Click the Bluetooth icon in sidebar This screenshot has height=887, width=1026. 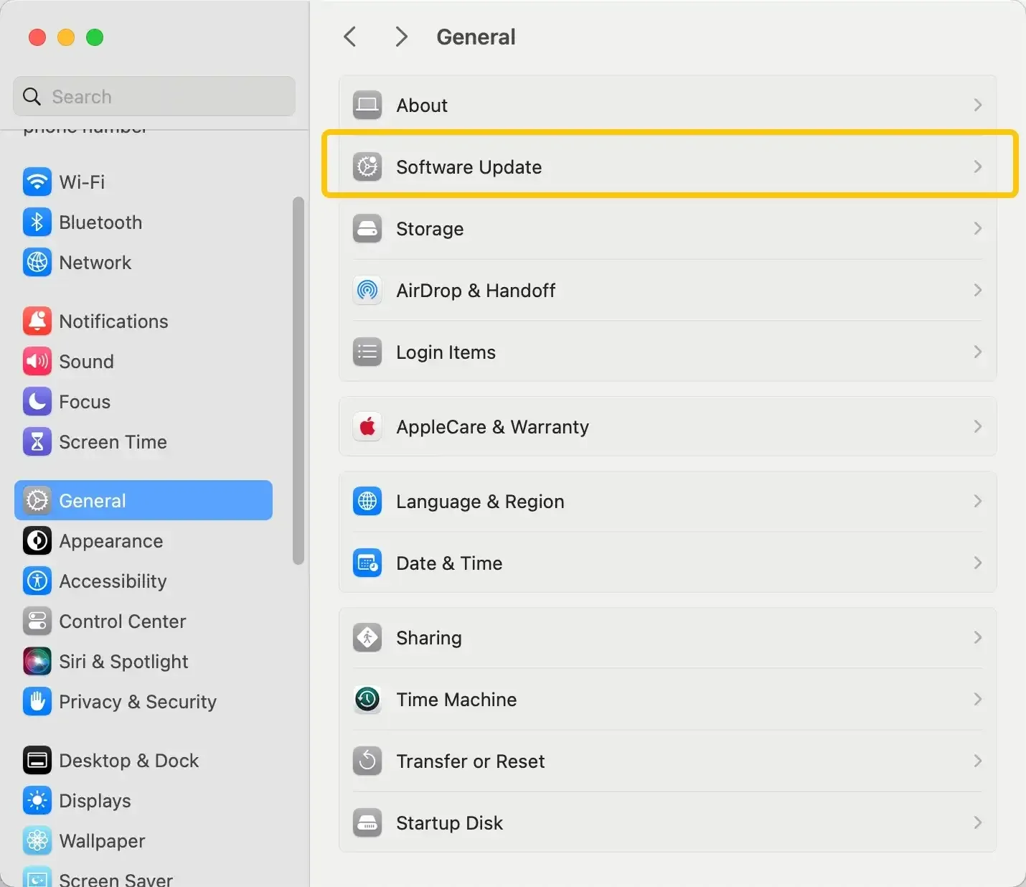point(37,222)
